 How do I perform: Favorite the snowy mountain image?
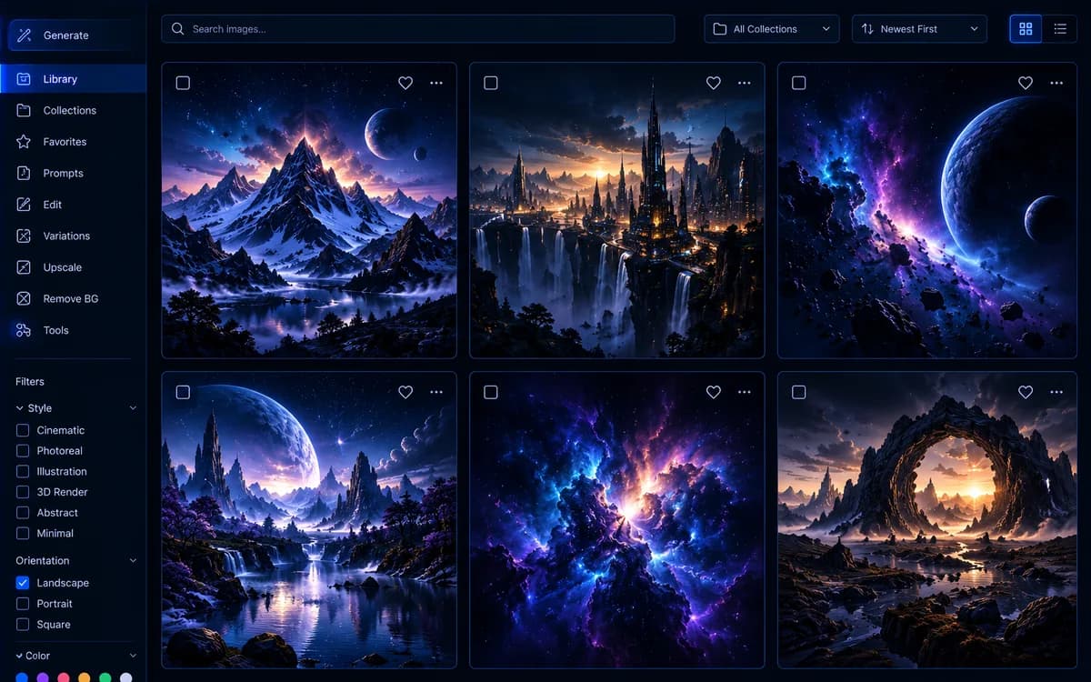[405, 83]
